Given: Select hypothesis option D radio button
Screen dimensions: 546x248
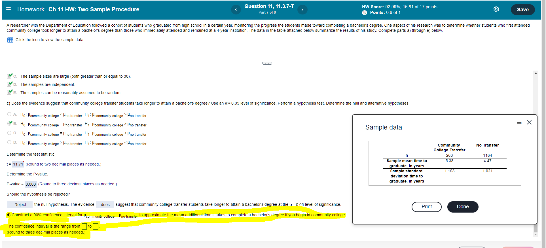Looking at the screenshot, I should [9, 142].
